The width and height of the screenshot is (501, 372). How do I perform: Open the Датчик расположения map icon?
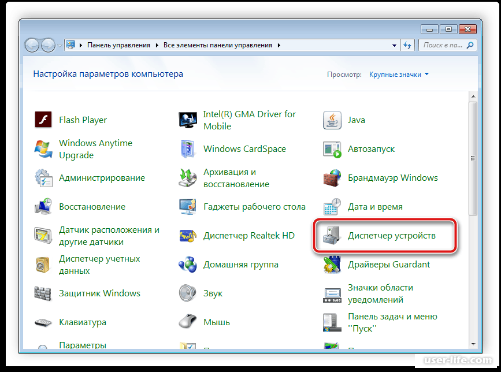(43, 236)
